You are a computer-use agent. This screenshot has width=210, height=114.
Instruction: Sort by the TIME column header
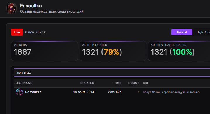(x=118, y=83)
